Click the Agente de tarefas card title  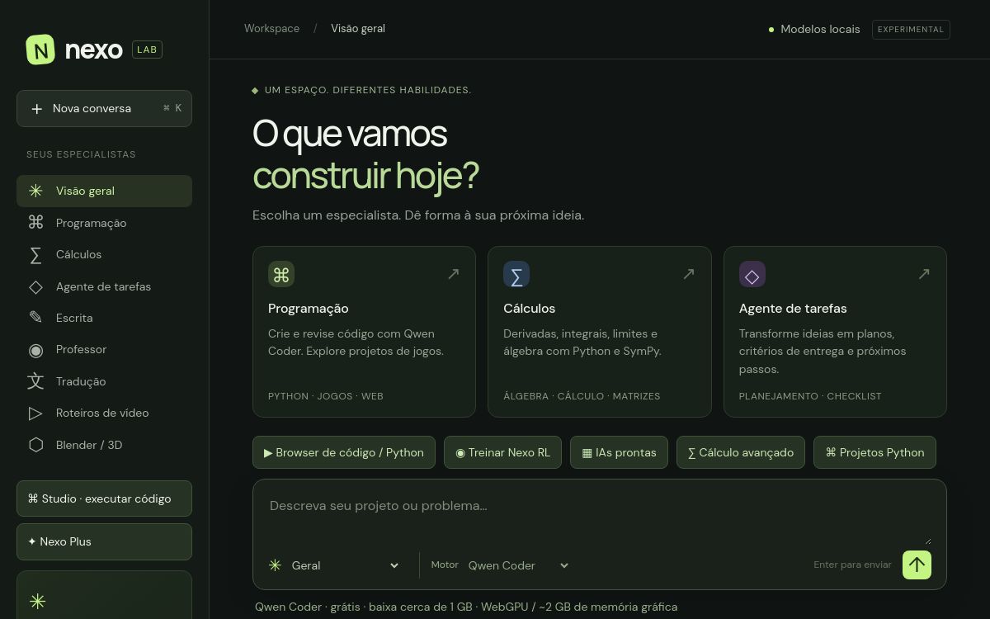[793, 309]
